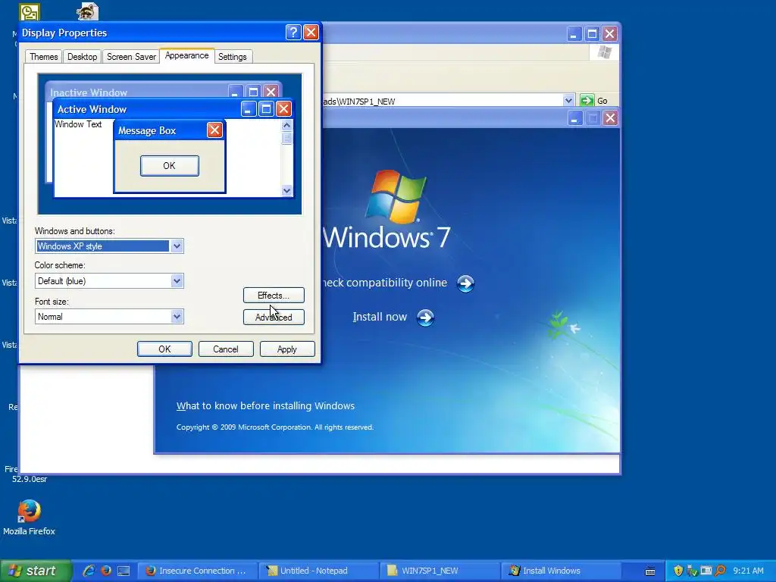Image resolution: width=776 pixels, height=582 pixels.
Task: Click the Go button in Explorer
Action: [x=594, y=101]
